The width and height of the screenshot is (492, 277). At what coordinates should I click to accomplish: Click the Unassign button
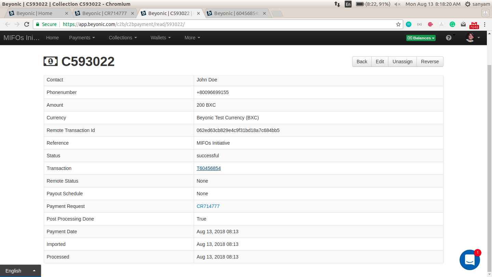(402, 62)
